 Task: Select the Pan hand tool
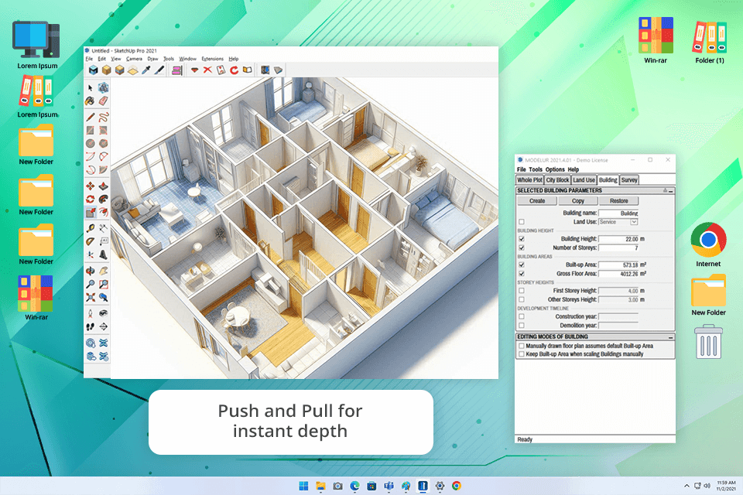(x=103, y=271)
